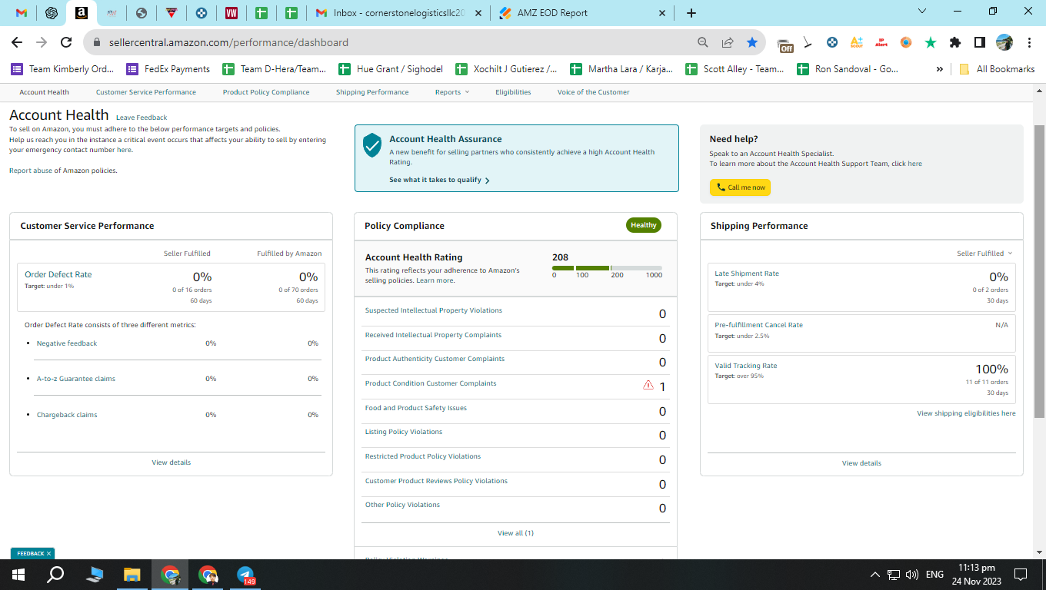Open the AMZScout extension icon

(856, 42)
